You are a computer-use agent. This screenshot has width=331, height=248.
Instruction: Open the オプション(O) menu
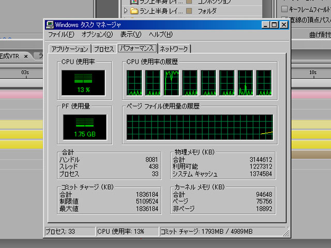97,35
